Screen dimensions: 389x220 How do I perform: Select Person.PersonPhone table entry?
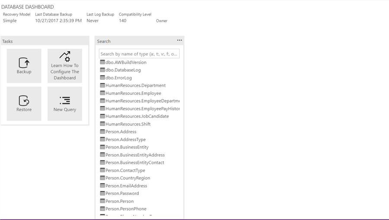[126, 209]
